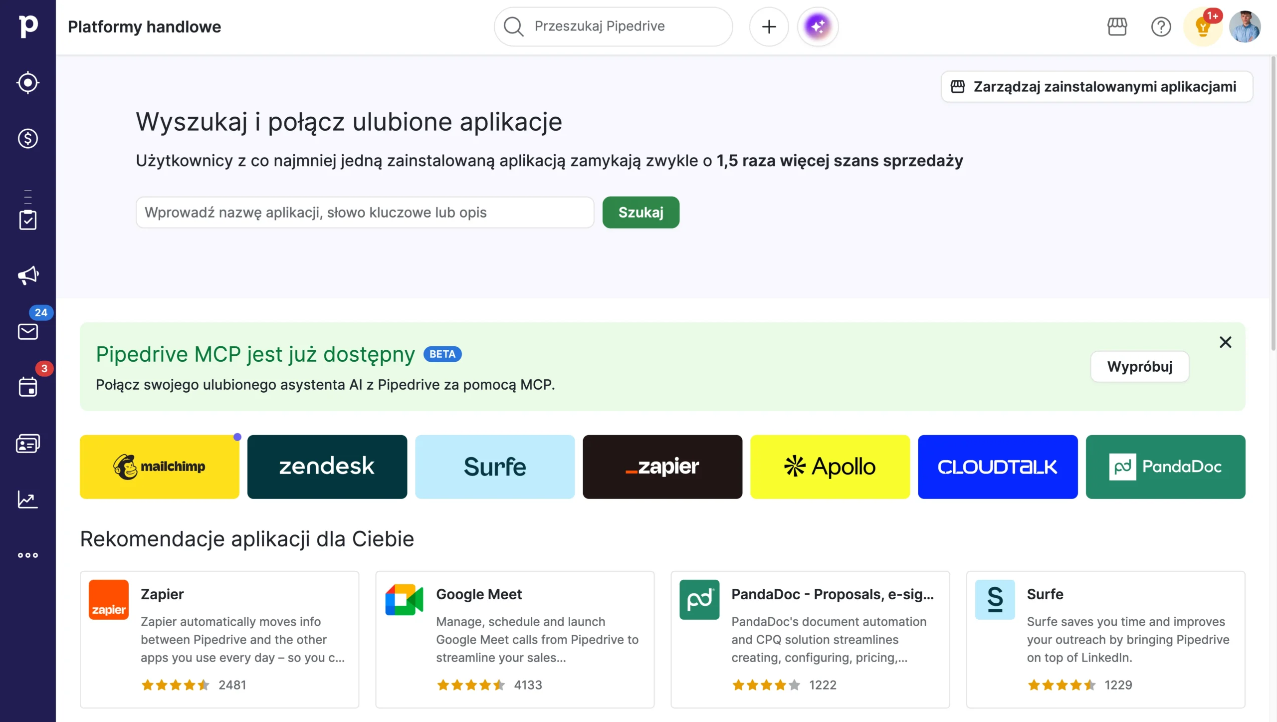Click the PandaDoc rating count 1222
Image resolution: width=1277 pixels, height=722 pixels.
tap(823, 685)
